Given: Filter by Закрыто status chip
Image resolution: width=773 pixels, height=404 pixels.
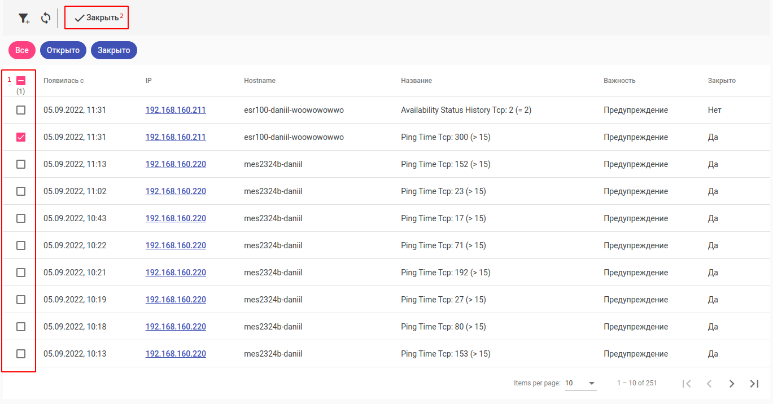Looking at the screenshot, I should point(113,50).
